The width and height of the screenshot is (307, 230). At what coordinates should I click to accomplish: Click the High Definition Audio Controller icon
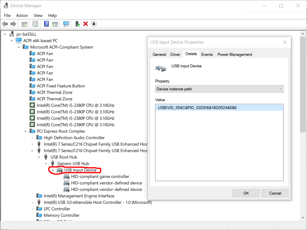(39, 137)
